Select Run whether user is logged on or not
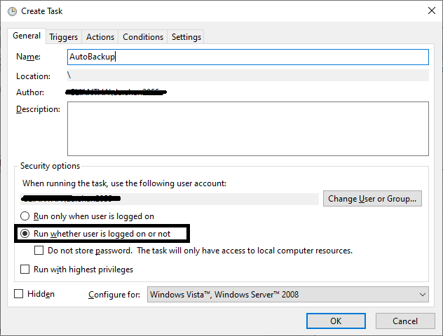This screenshot has height=336, width=443. click(26, 233)
